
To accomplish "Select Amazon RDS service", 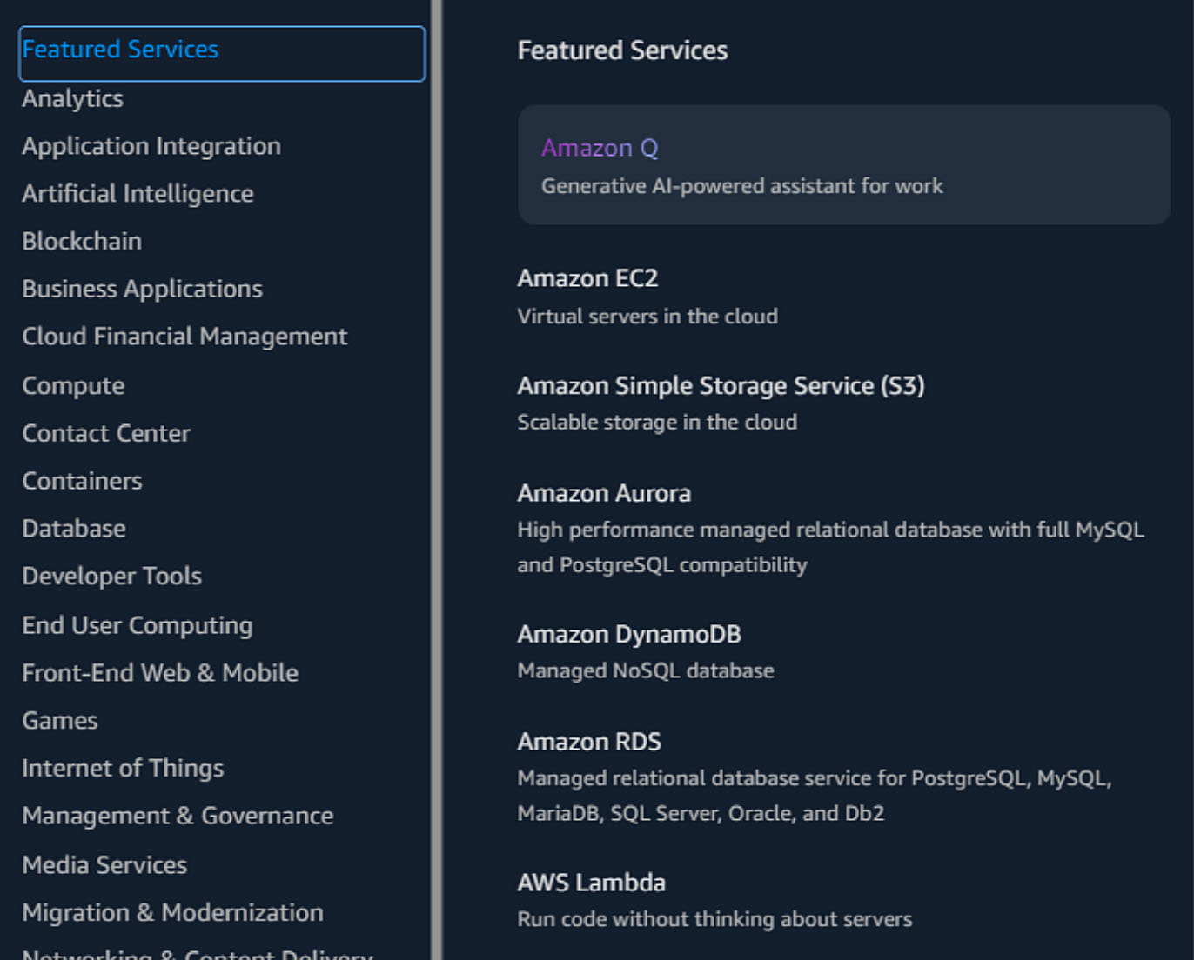I will tap(589, 742).
